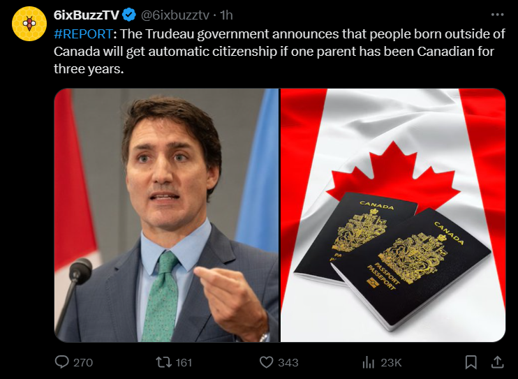Image resolution: width=518 pixels, height=379 pixels.
Task: Click the 6ixBuzzTV display name
Action: [86, 15]
